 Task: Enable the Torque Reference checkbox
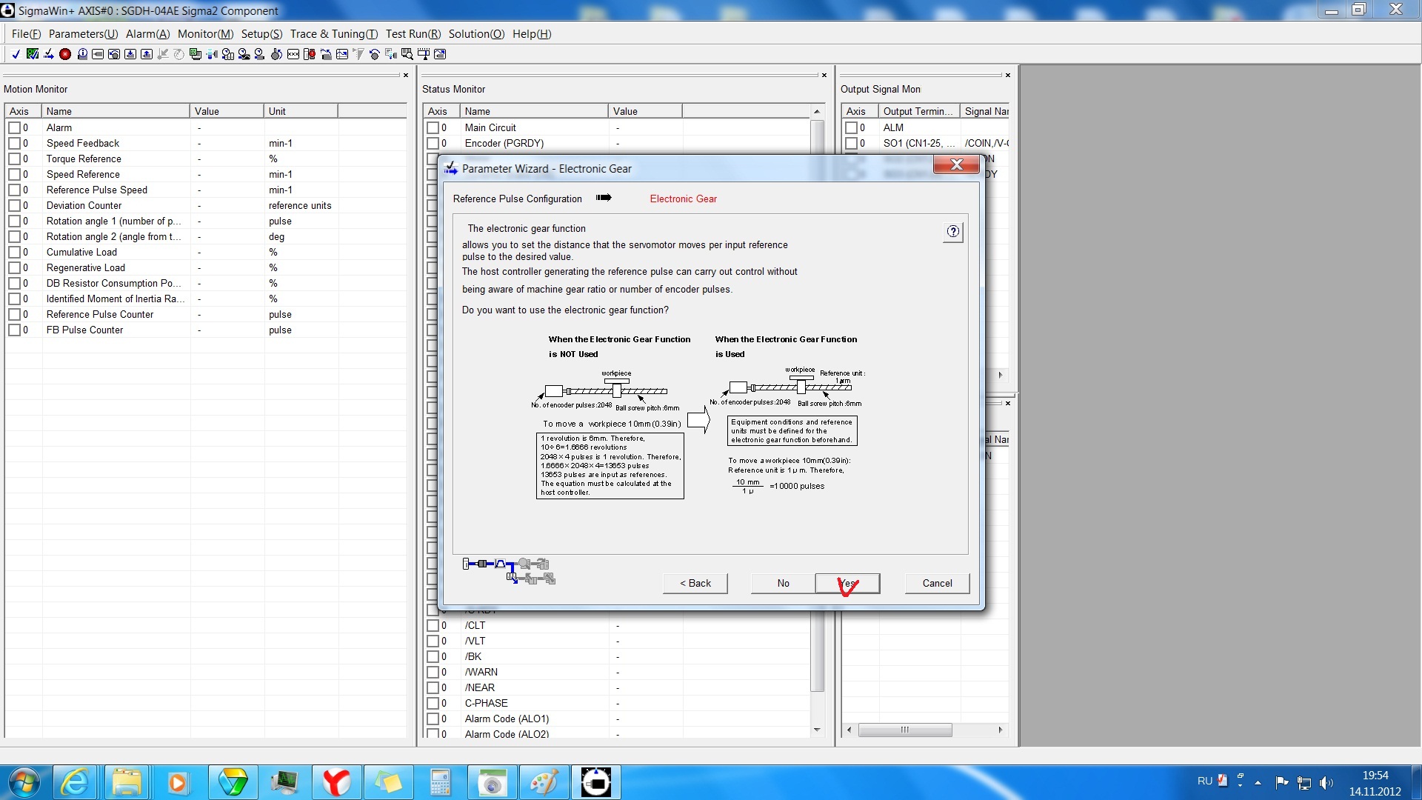pyautogui.click(x=14, y=159)
